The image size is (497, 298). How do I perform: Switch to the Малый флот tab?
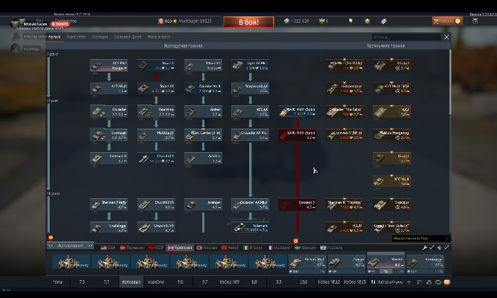[x=159, y=37]
